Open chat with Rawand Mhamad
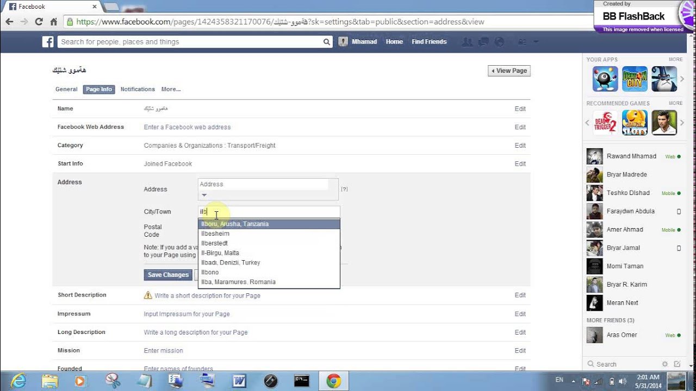Image resolution: width=696 pixels, height=391 pixels. 633,156
